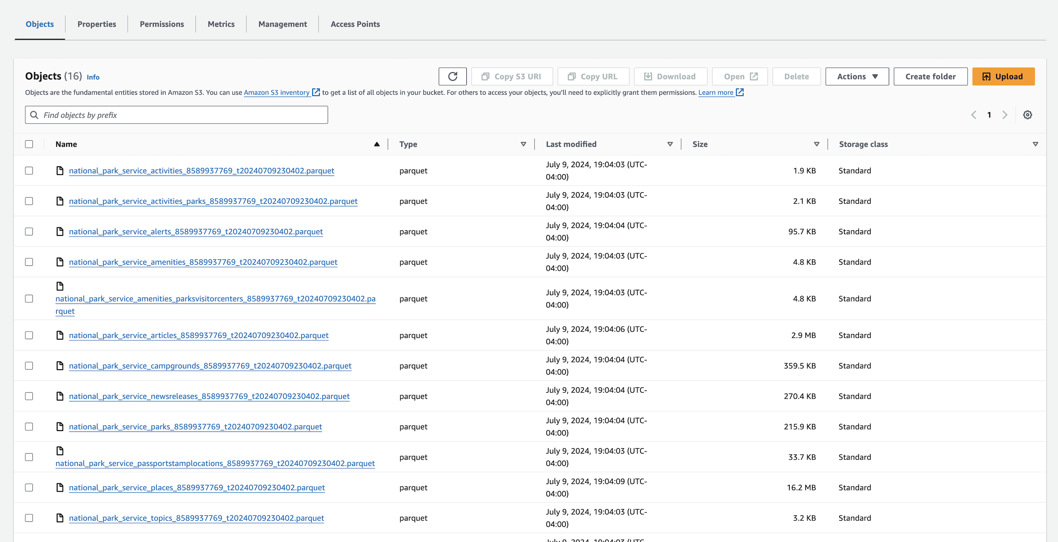Select national_park_service_campgrounds parquet checkbox

click(29, 366)
